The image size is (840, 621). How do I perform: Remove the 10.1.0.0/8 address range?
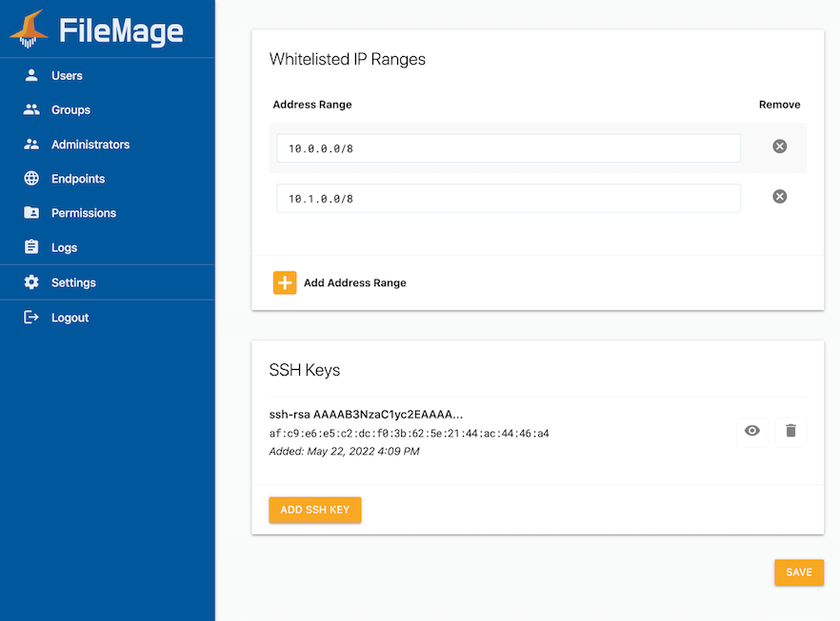click(x=779, y=196)
